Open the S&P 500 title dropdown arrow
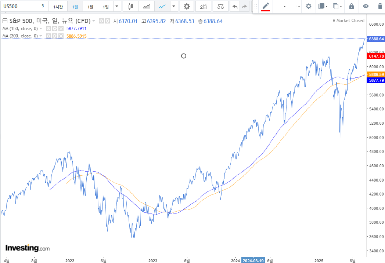 94,21
